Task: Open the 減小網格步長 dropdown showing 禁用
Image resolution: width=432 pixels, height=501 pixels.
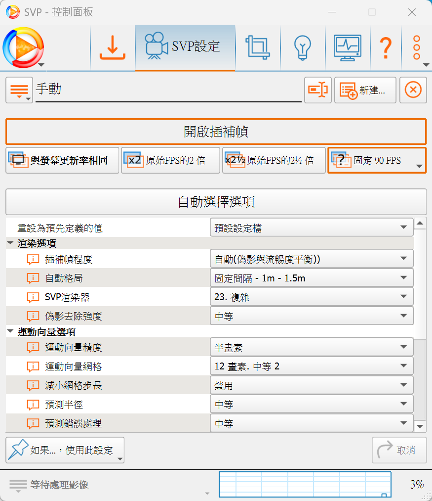Action: (312, 385)
